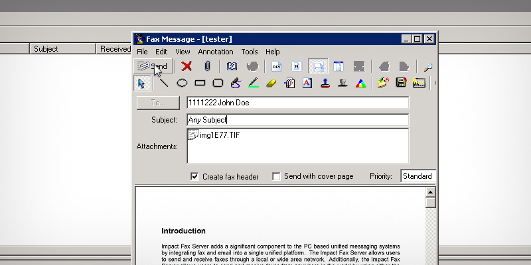Screen dimensions: 531x265
Task: Select the arrow pointer tool
Action: point(141,83)
